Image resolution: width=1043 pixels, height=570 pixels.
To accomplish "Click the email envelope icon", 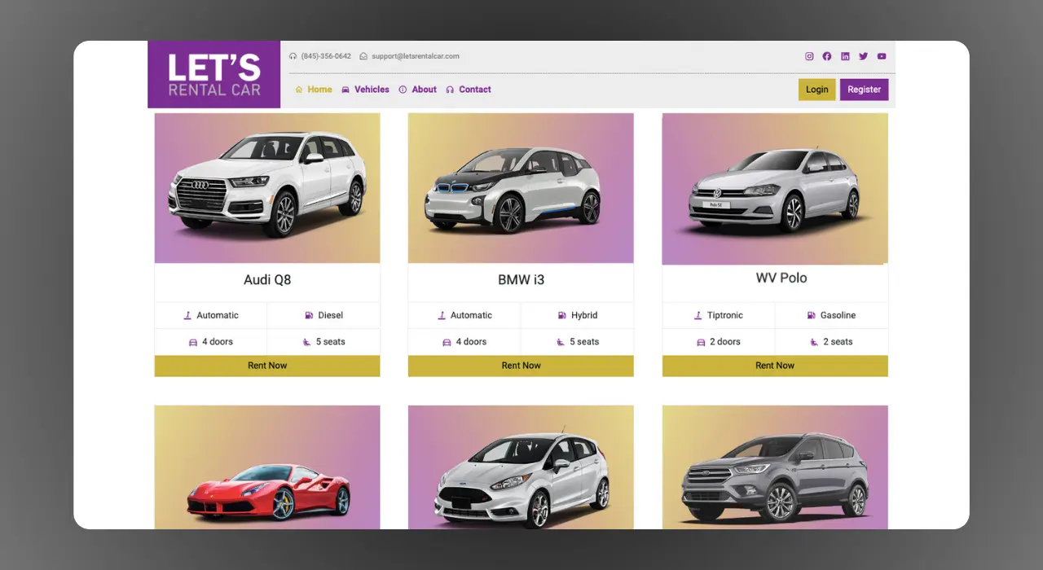I will click(363, 56).
